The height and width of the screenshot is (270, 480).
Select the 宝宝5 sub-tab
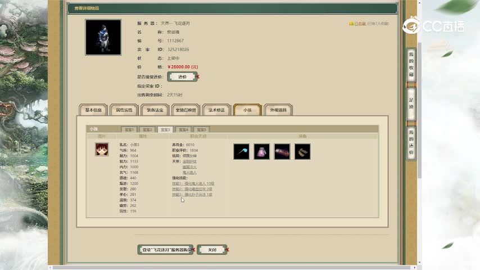pyautogui.click(x=201, y=129)
